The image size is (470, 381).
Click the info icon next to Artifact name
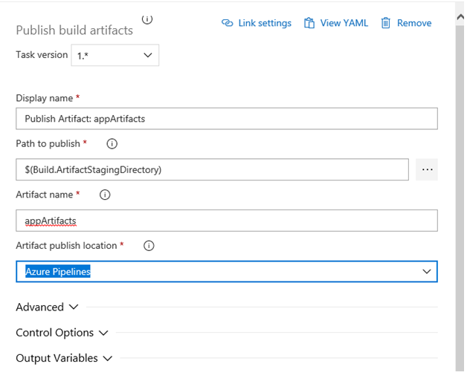click(x=105, y=195)
